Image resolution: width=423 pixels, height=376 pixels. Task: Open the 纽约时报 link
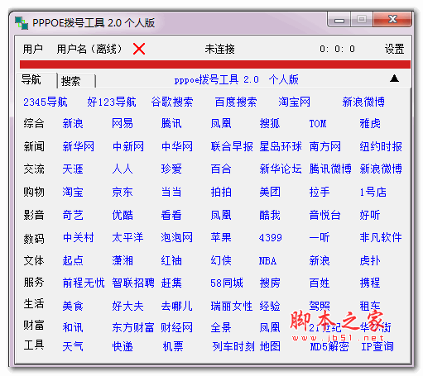(x=381, y=146)
